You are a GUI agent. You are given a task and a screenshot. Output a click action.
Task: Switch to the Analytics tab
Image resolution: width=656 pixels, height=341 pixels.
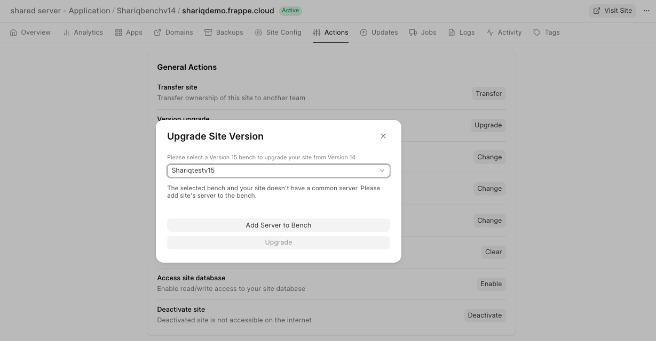pos(83,33)
